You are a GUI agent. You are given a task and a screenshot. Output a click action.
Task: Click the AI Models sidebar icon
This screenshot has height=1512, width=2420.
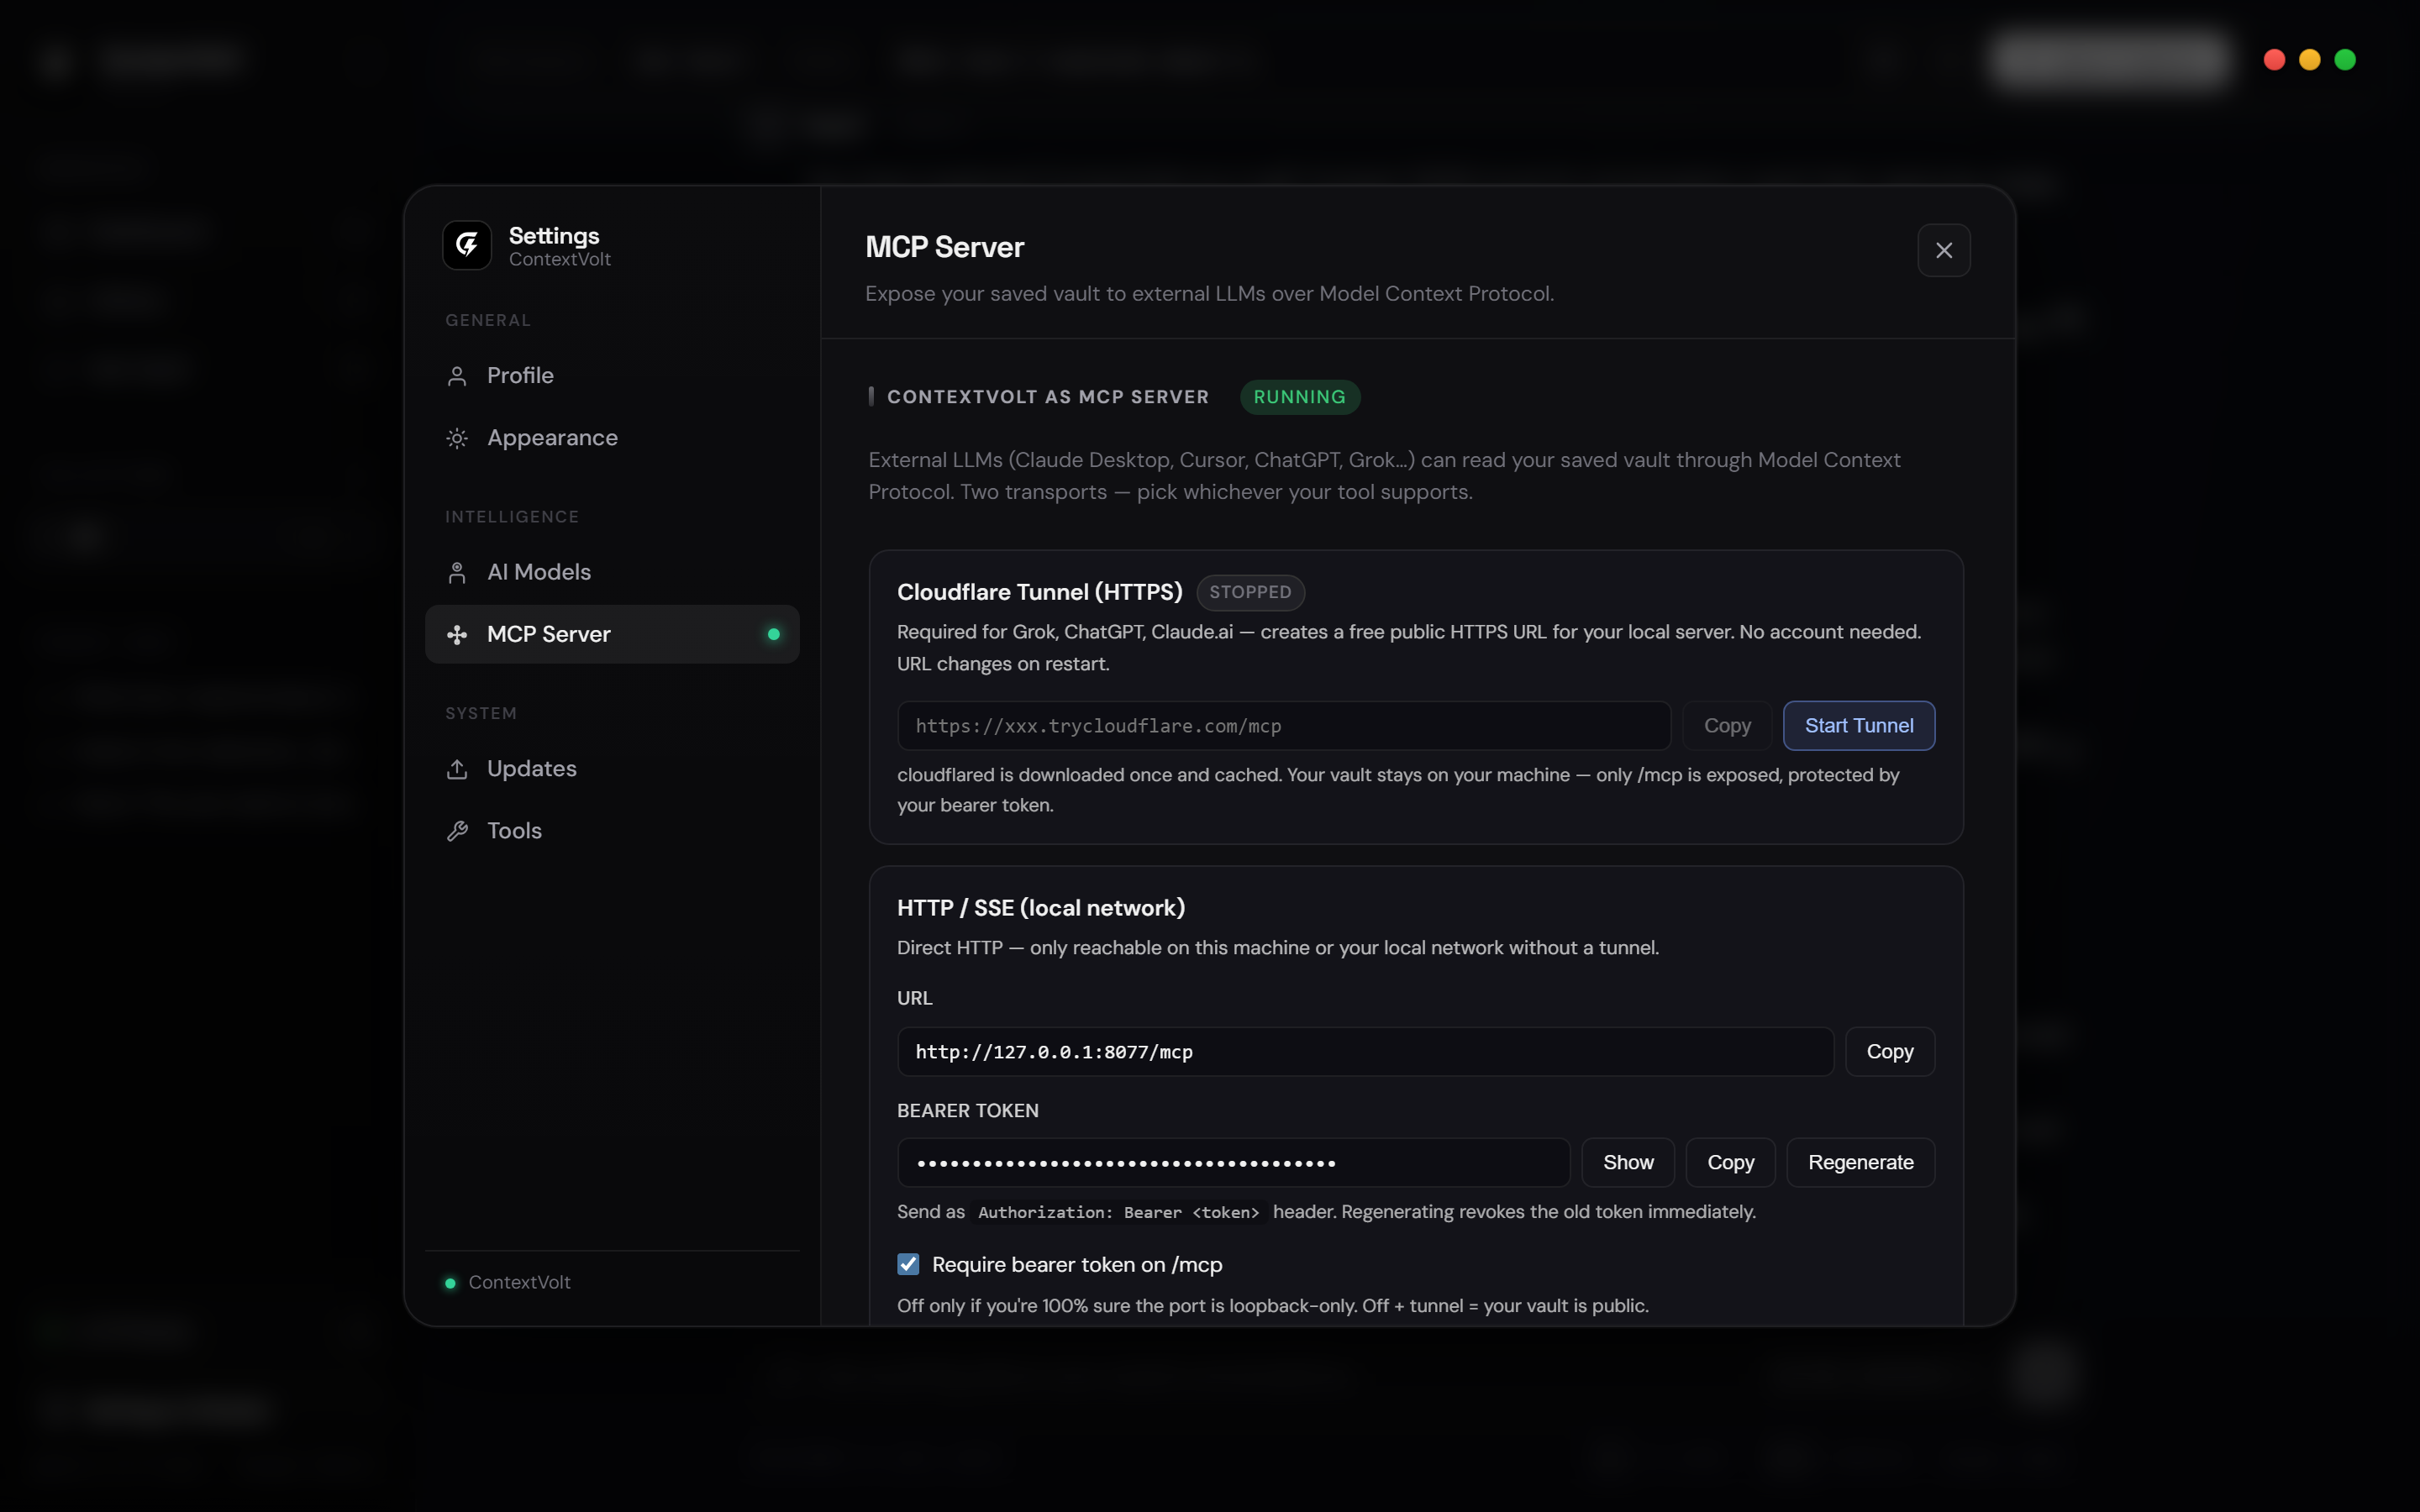[457, 572]
